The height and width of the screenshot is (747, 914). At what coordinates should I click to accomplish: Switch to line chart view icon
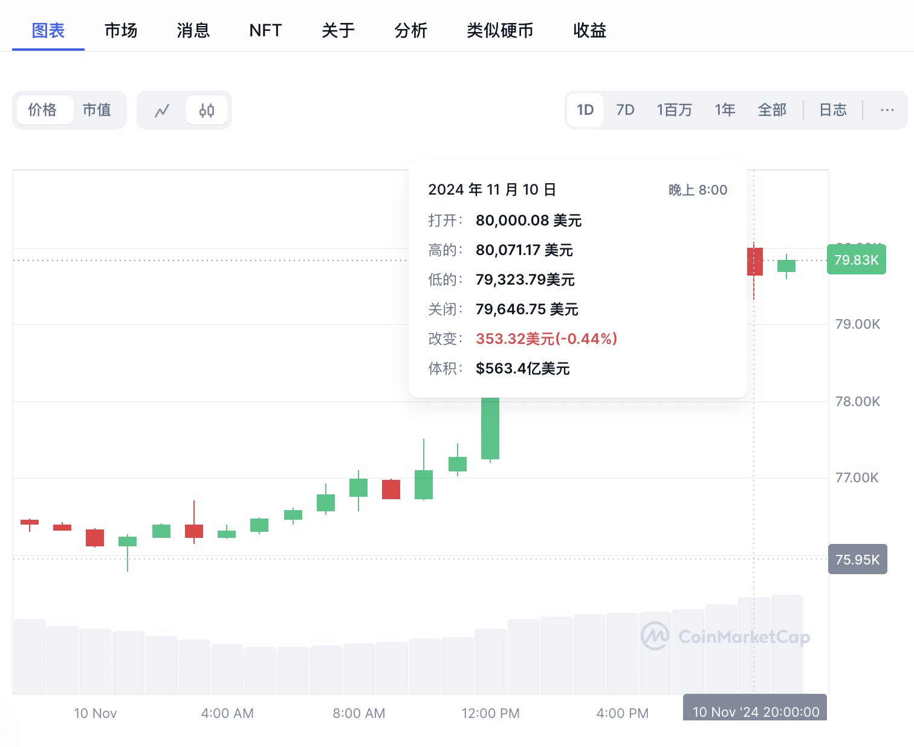click(162, 111)
